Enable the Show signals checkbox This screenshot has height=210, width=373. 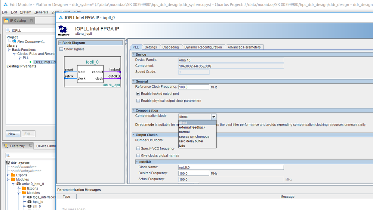click(x=62, y=49)
